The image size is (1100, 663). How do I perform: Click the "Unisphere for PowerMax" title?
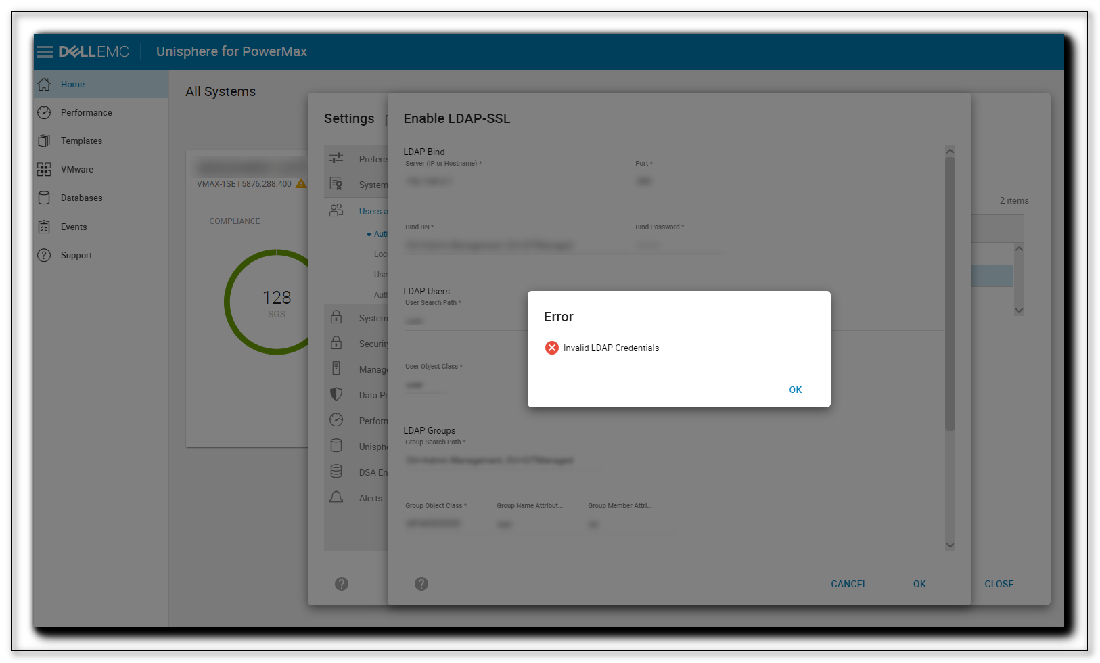231,51
